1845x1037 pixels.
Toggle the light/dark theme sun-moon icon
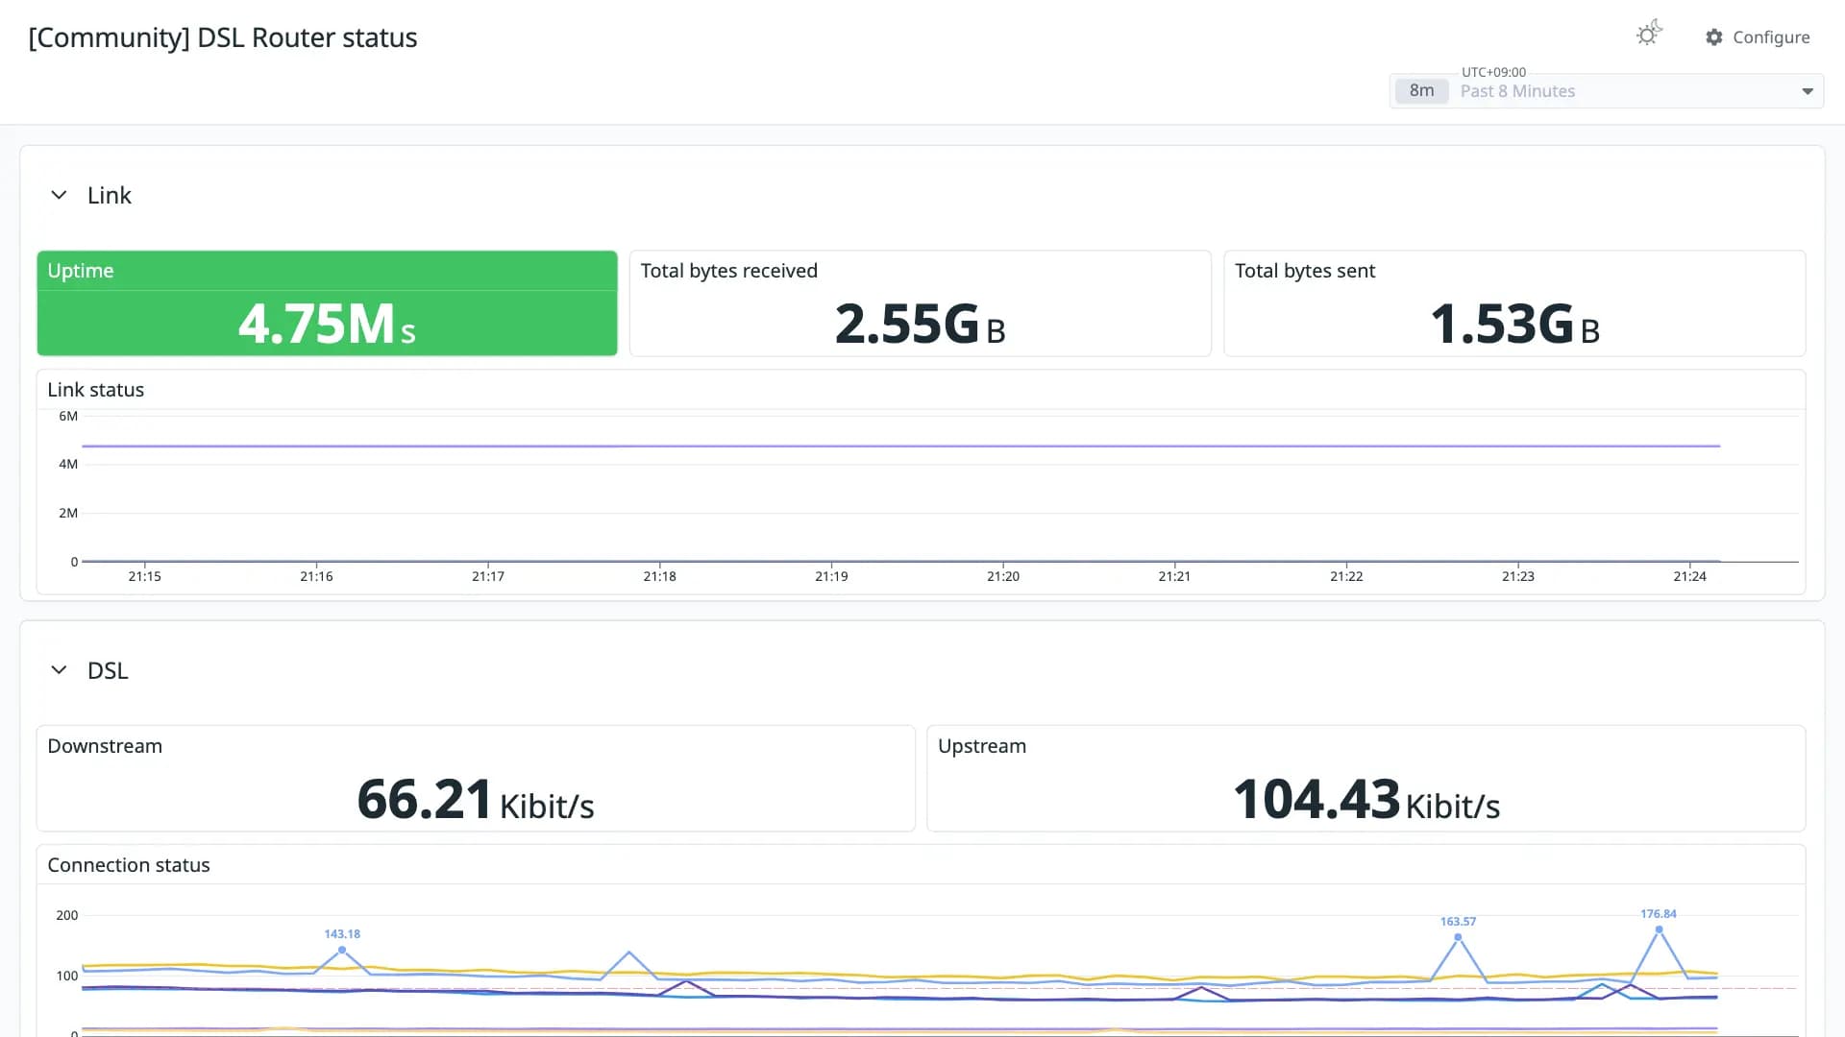[1649, 34]
